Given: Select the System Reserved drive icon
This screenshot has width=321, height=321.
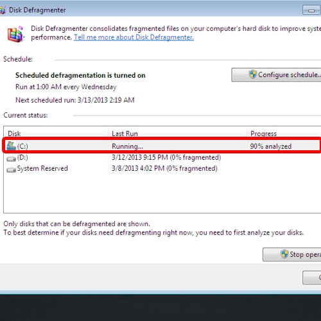Looking at the screenshot, I should (x=11, y=169).
